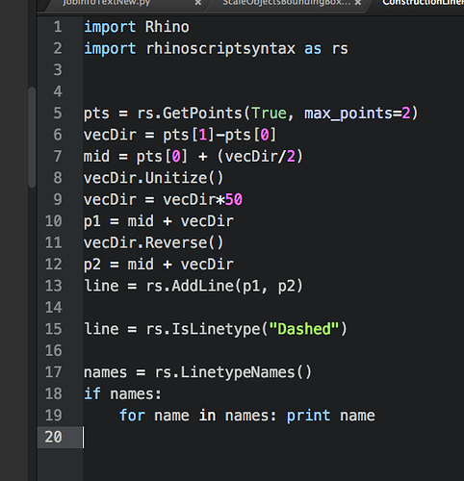Click 'p1 = mid + vecDir' line
This screenshot has width=464, height=481.
click(x=159, y=221)
